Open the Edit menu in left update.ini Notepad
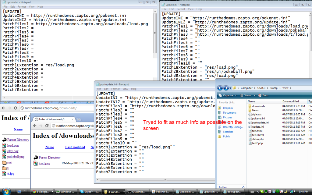 coord(13,7)
